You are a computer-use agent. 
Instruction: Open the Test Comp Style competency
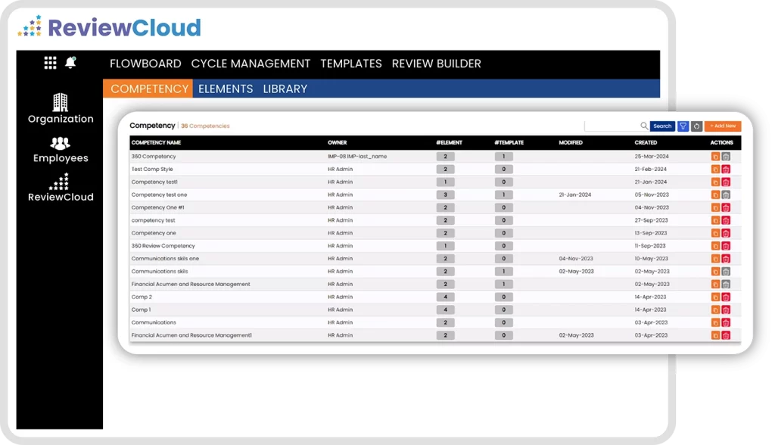[152, 169]
